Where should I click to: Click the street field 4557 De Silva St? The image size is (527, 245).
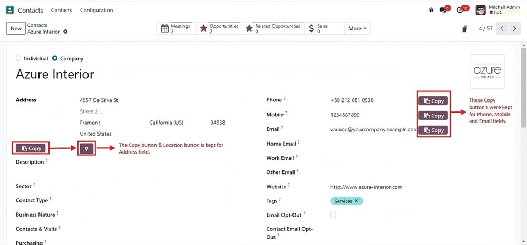point(99,100)
